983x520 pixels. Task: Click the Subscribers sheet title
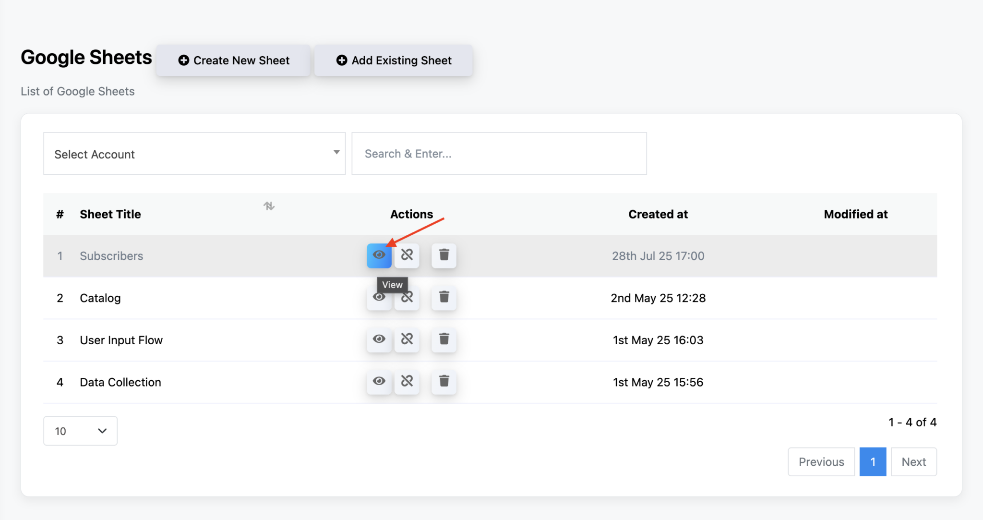111,256
